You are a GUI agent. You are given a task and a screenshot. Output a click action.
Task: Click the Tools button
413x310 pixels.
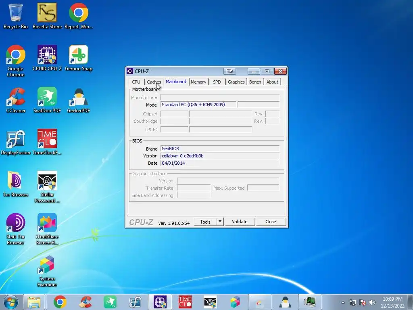tap(205, 222)
